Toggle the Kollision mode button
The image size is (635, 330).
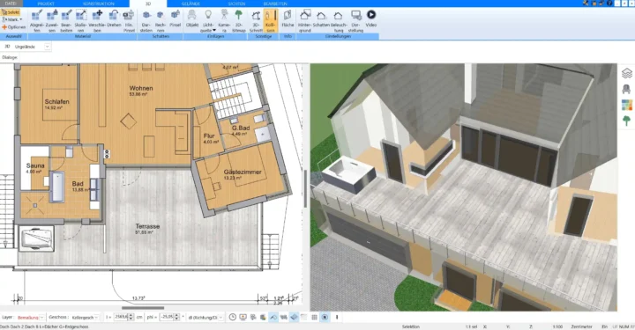click(271, 21)
